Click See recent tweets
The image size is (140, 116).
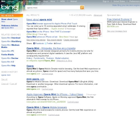pos(55,40)
